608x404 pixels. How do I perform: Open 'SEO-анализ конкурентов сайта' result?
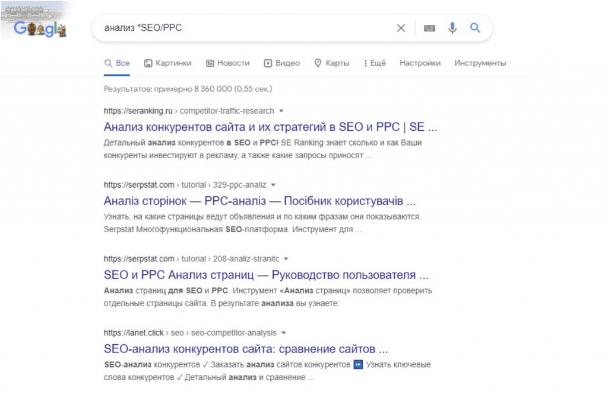click(x=246, y=348)
